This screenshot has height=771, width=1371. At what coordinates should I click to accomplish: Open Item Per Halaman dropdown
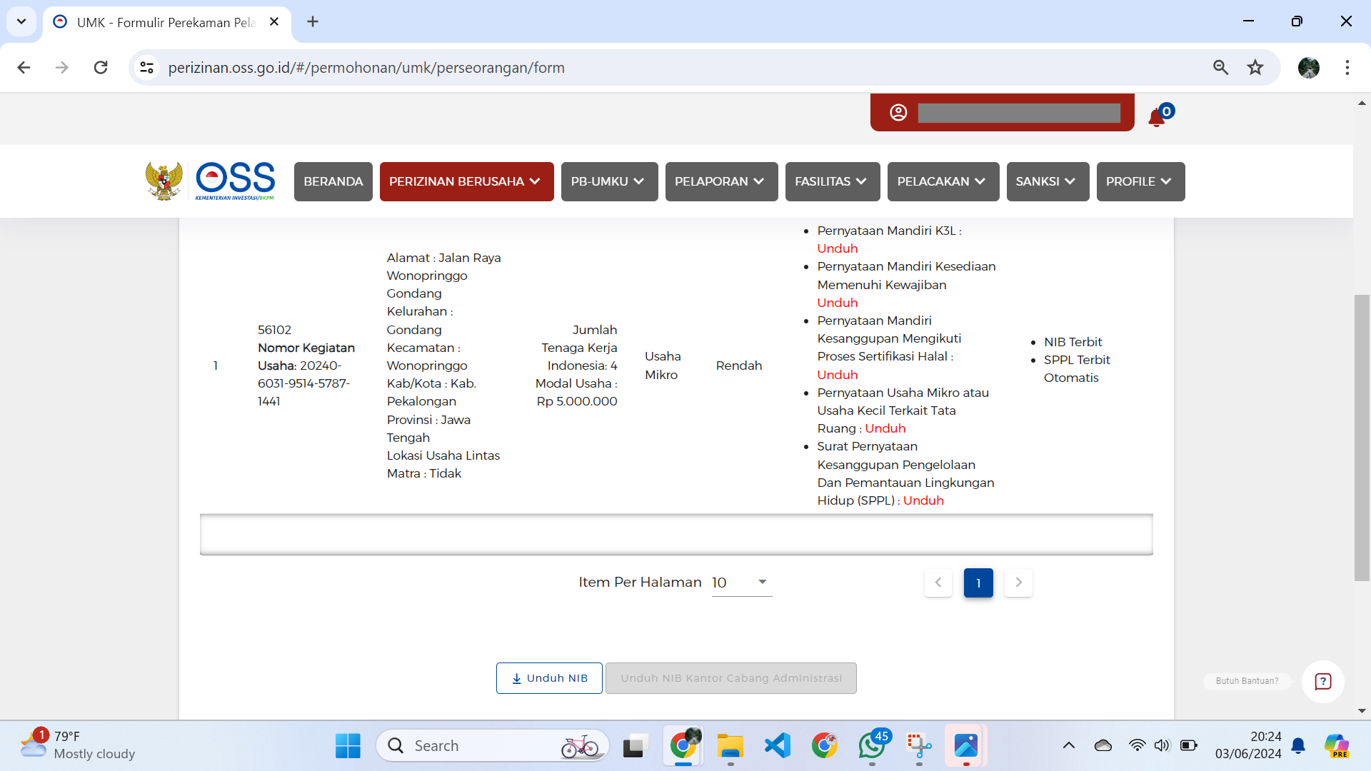742,583
